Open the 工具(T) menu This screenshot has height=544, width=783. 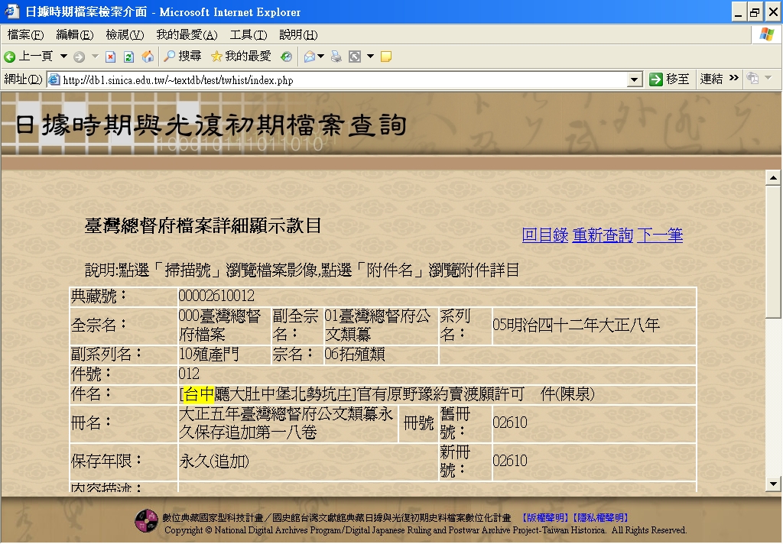(248, 35)
